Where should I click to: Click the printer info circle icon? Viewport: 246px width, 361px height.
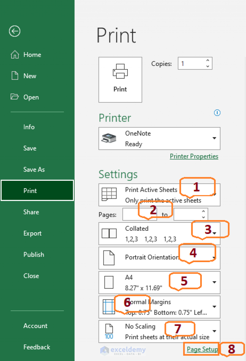(x=217, y=113)
